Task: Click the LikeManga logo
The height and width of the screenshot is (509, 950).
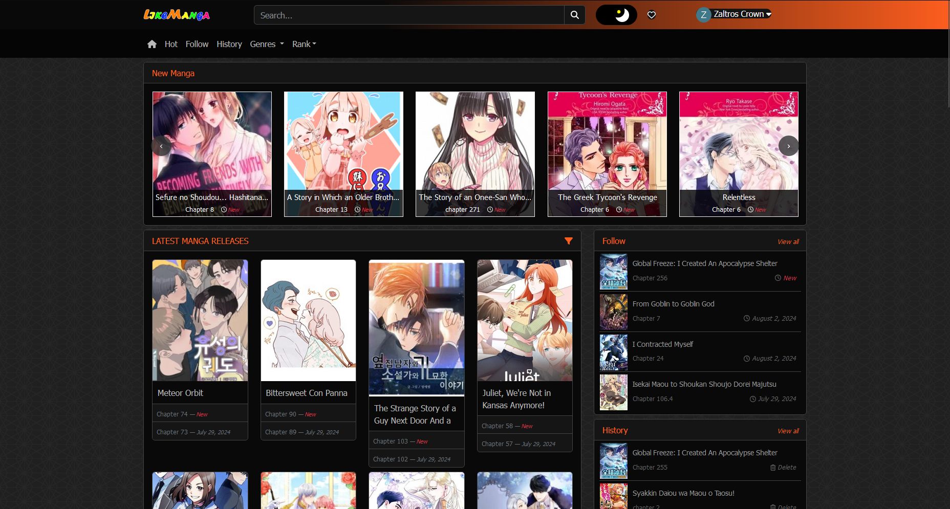Action: (x=177, y=15)
